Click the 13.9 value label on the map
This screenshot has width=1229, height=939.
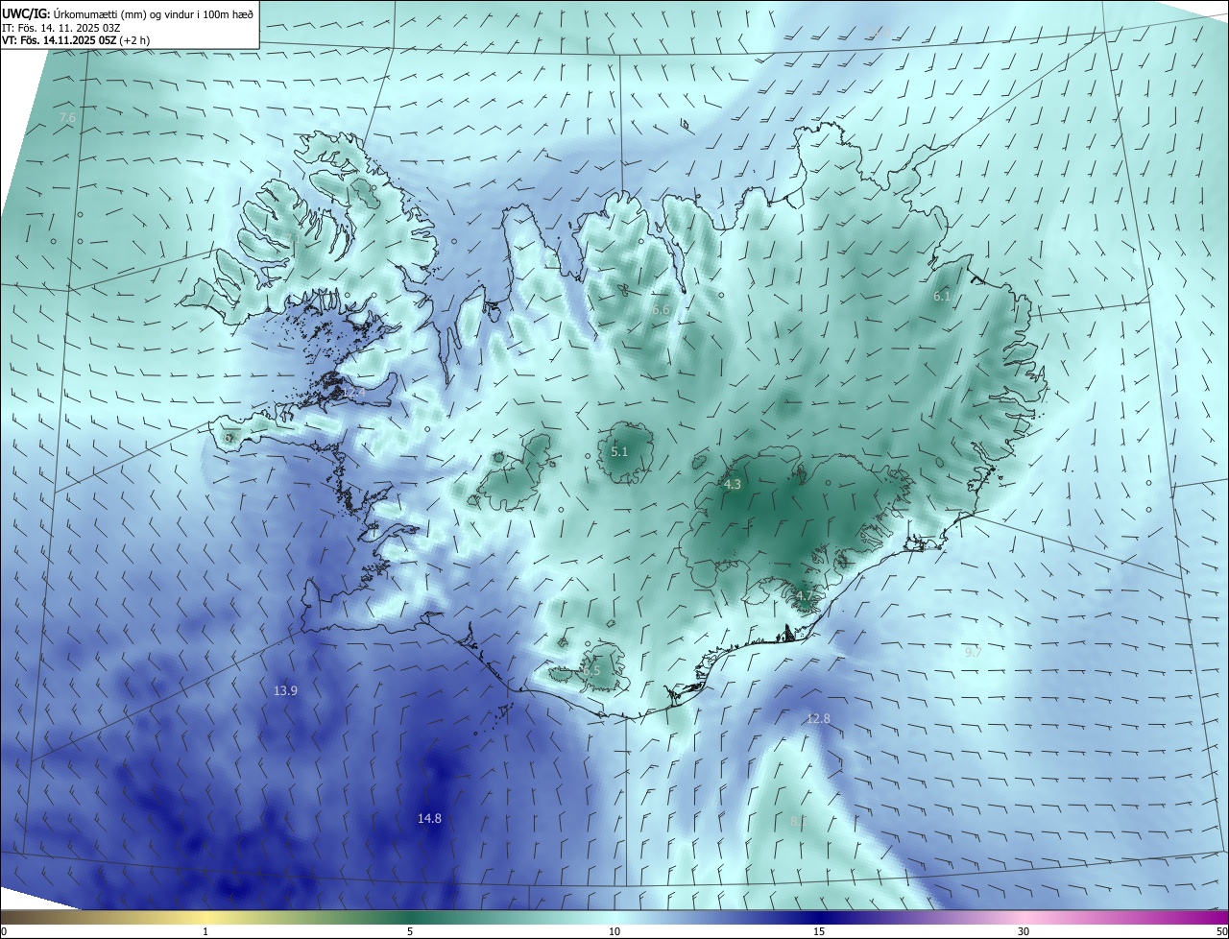pyautogui.click(x=285, y=690)
